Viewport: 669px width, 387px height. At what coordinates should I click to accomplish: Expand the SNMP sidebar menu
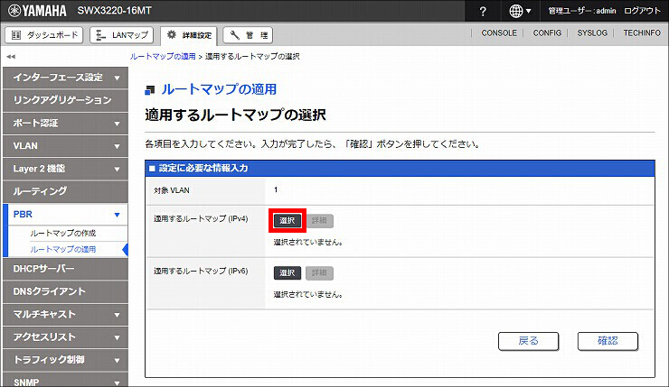coord(65,380)
